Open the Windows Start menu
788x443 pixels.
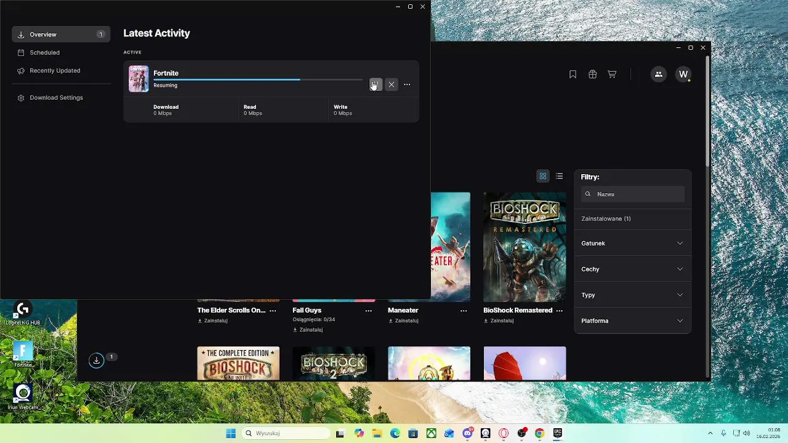(231, 433)
